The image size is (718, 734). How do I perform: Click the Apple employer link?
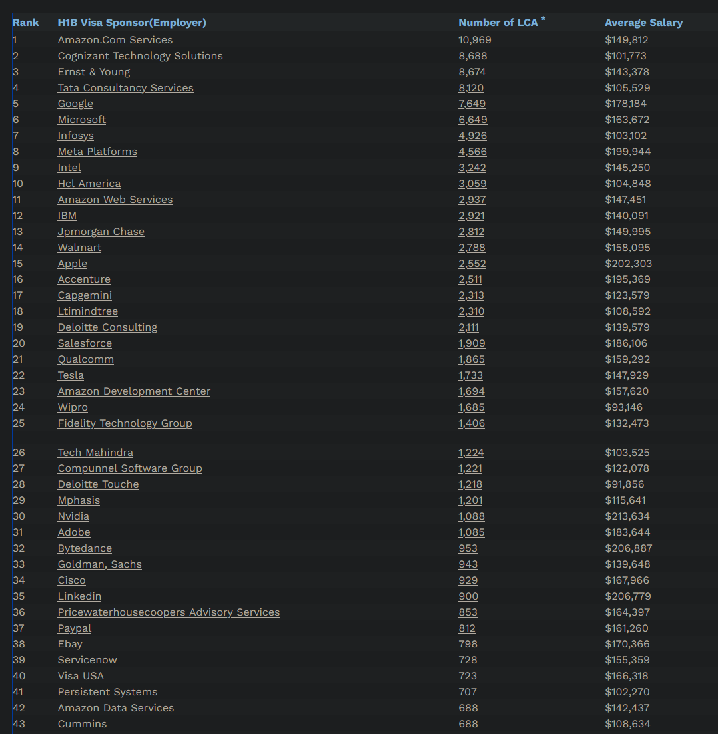pos(72,263)
